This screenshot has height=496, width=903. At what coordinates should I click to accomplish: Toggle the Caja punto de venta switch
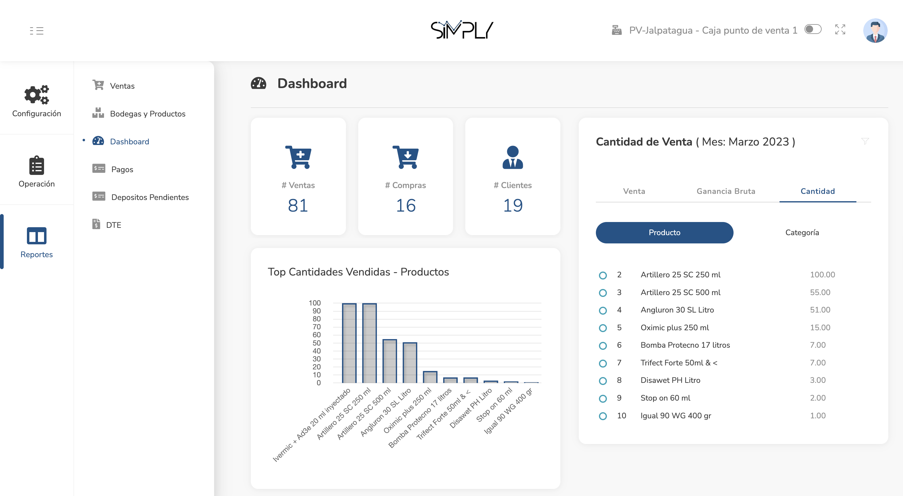tap(813, 29)
